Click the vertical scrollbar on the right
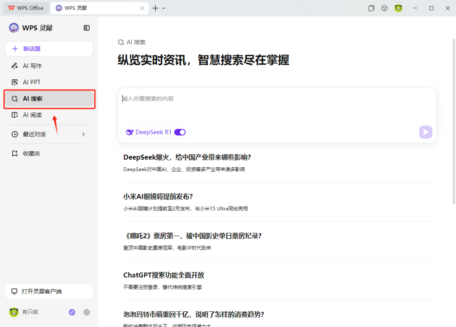The width and height of the screenshot is (456, 327). (x=453, y=122)
